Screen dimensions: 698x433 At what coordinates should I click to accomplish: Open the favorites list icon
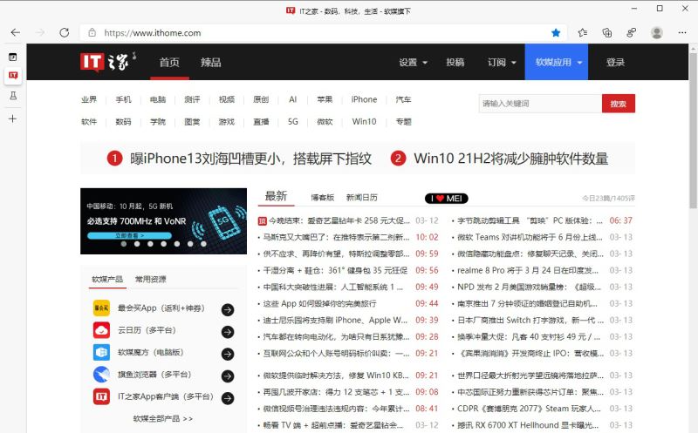coord(582,32)
